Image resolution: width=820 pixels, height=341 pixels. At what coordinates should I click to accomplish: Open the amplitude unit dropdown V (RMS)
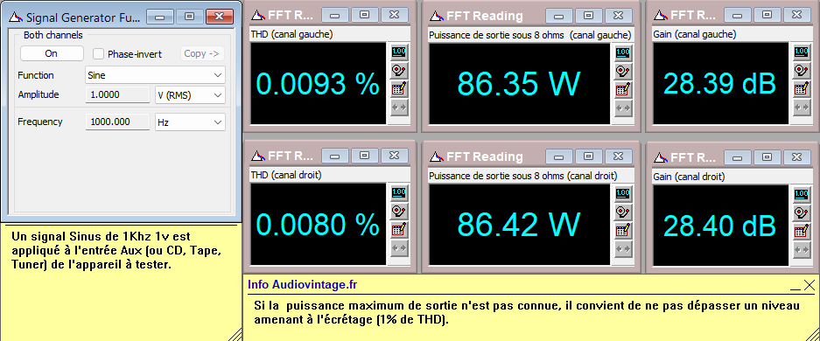point(190,95)
